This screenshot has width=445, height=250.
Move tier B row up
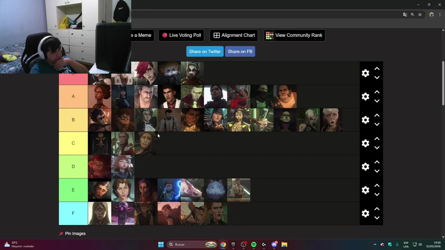pos(377,115)
